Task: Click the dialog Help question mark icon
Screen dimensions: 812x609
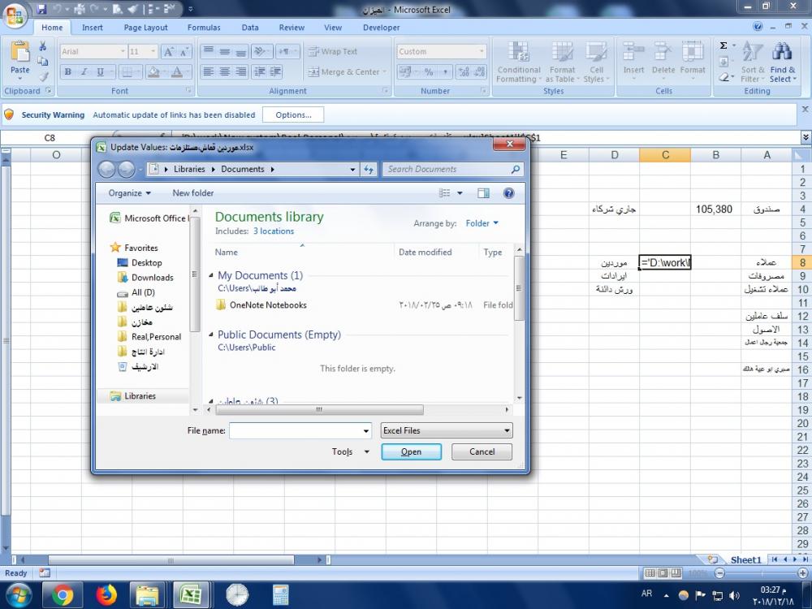Action: click(x=508, y=193)
